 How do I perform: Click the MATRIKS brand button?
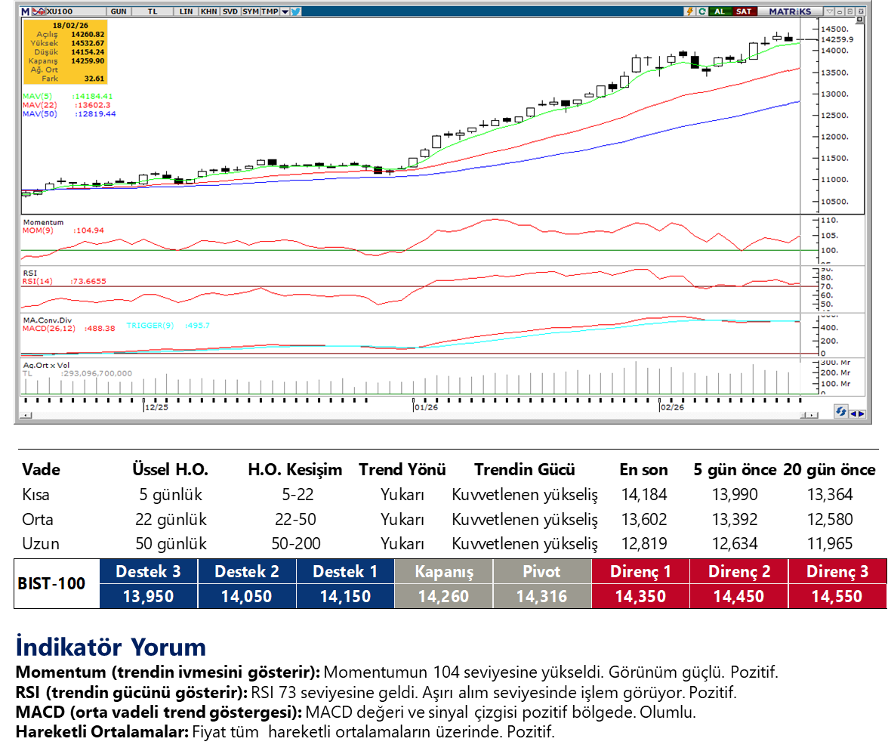[x=789, y=11]
